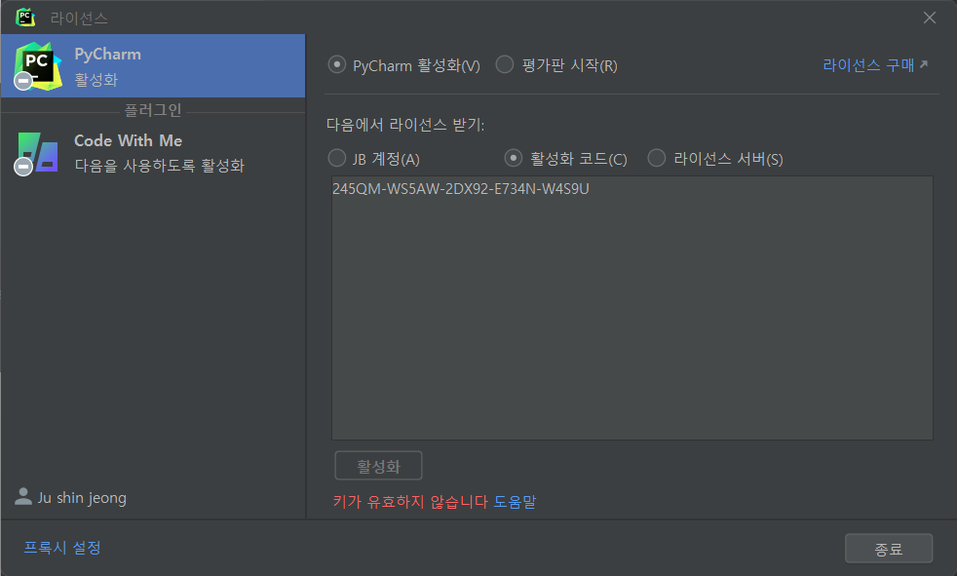Screen dimensions: 957x576
Task: Click the user avatar icon beside Ju shin jeong
Action: (23, 497)
